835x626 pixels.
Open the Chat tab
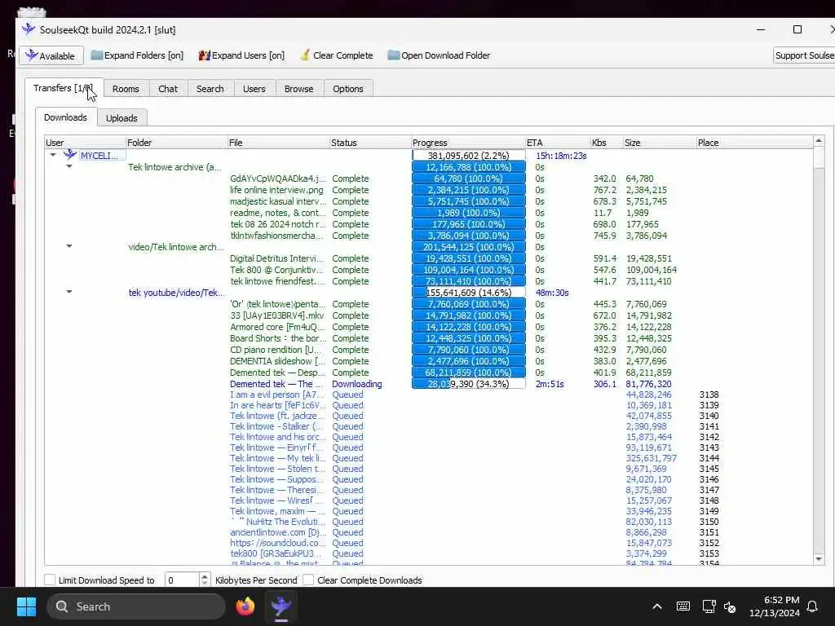(x=168, y=89)
